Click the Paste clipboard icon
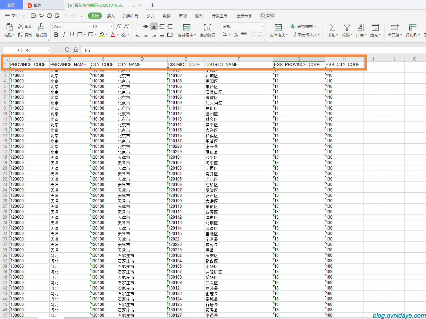 click(x=9, y=27)
